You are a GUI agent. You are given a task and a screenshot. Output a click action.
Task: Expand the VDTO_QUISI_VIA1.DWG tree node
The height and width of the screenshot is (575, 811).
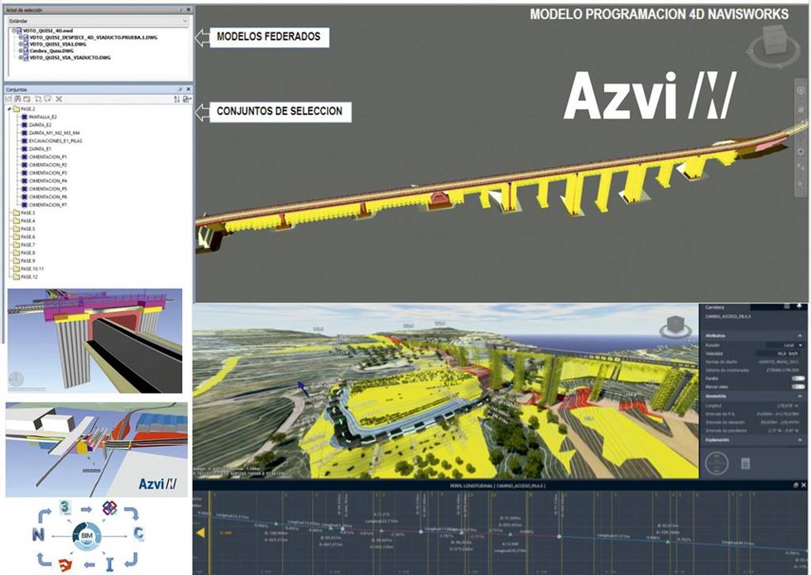pos(21,44)
